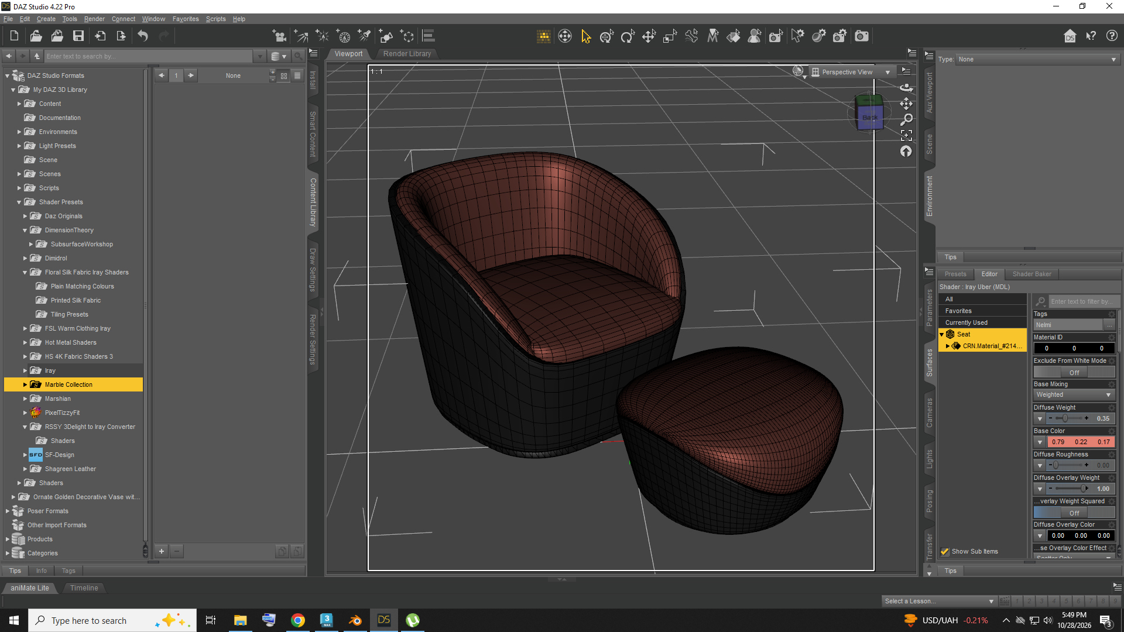Click the Windows taskbar search box
Screen dimensions: 1124x632
(112, 620)
